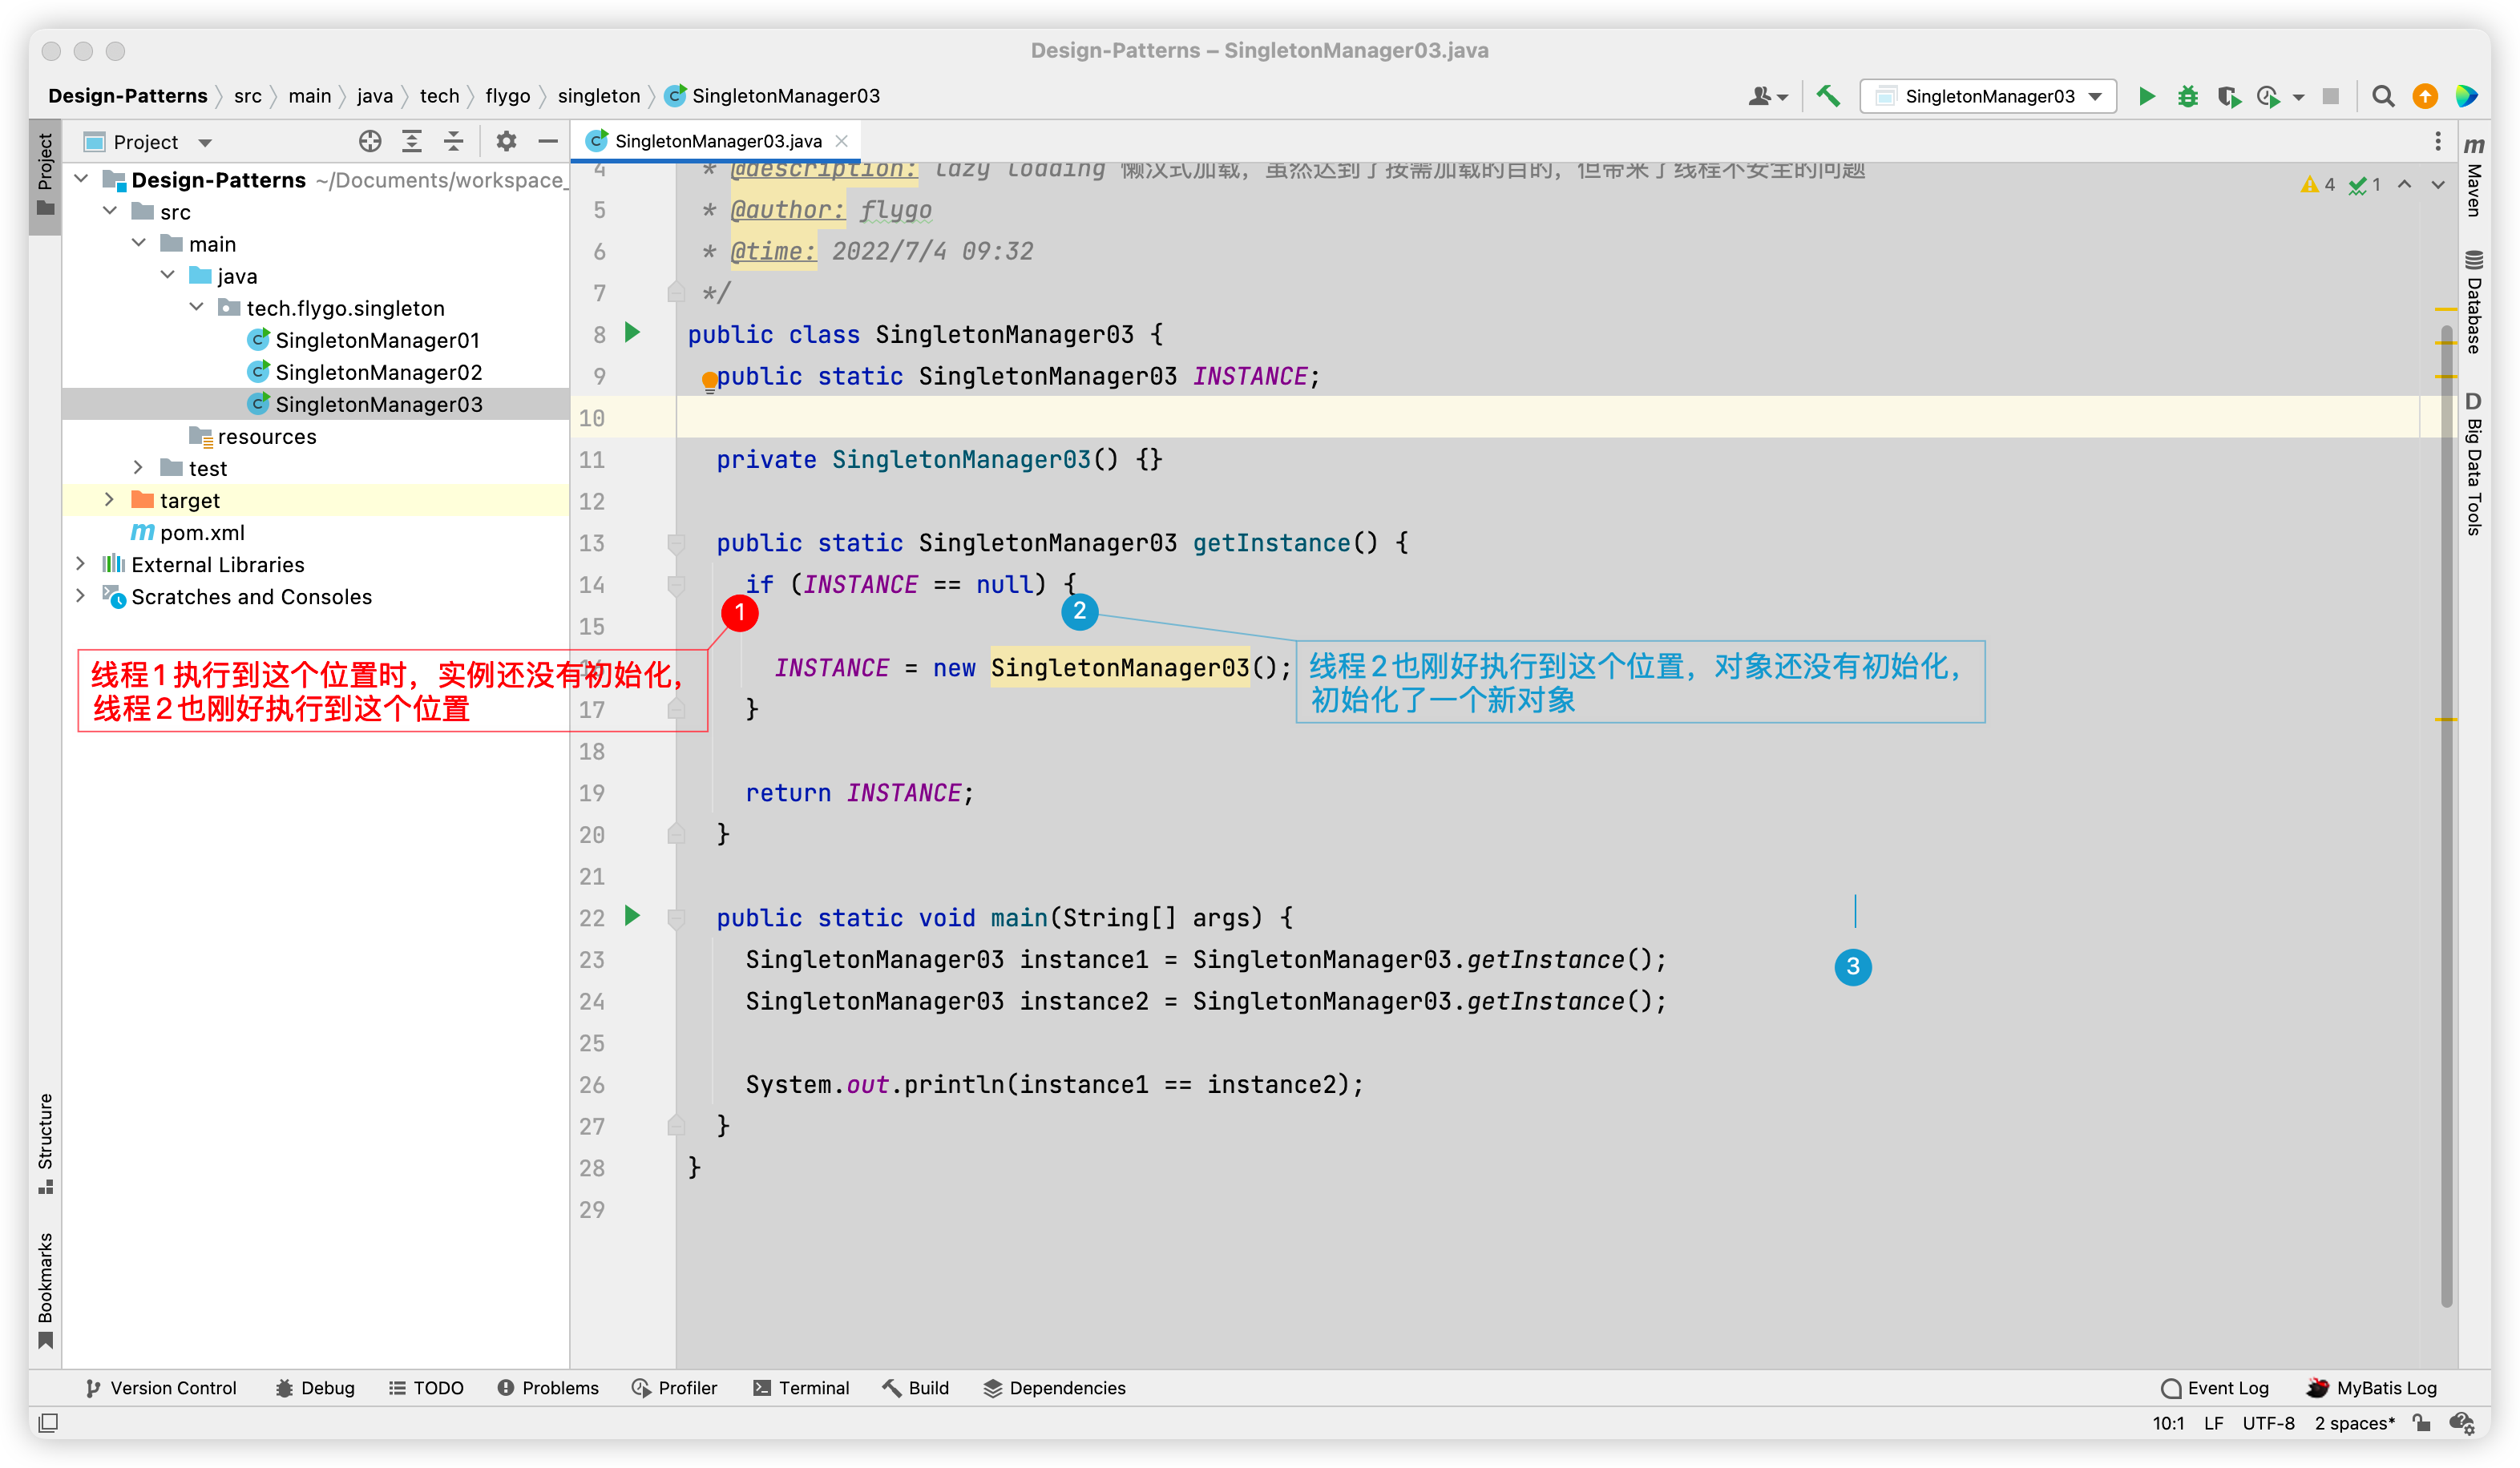Click the green Run button in toolbar

[2146, 96]
